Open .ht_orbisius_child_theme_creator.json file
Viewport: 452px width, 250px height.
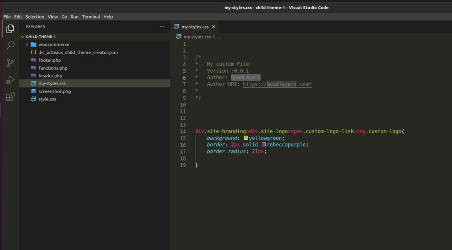coord(78,52)
